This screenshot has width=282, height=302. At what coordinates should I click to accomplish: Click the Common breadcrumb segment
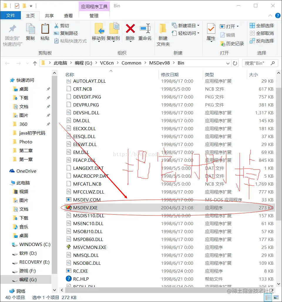pos(131,63)
